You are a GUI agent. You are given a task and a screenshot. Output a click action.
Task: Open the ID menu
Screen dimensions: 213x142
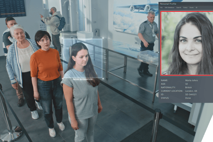coord(197,8)
